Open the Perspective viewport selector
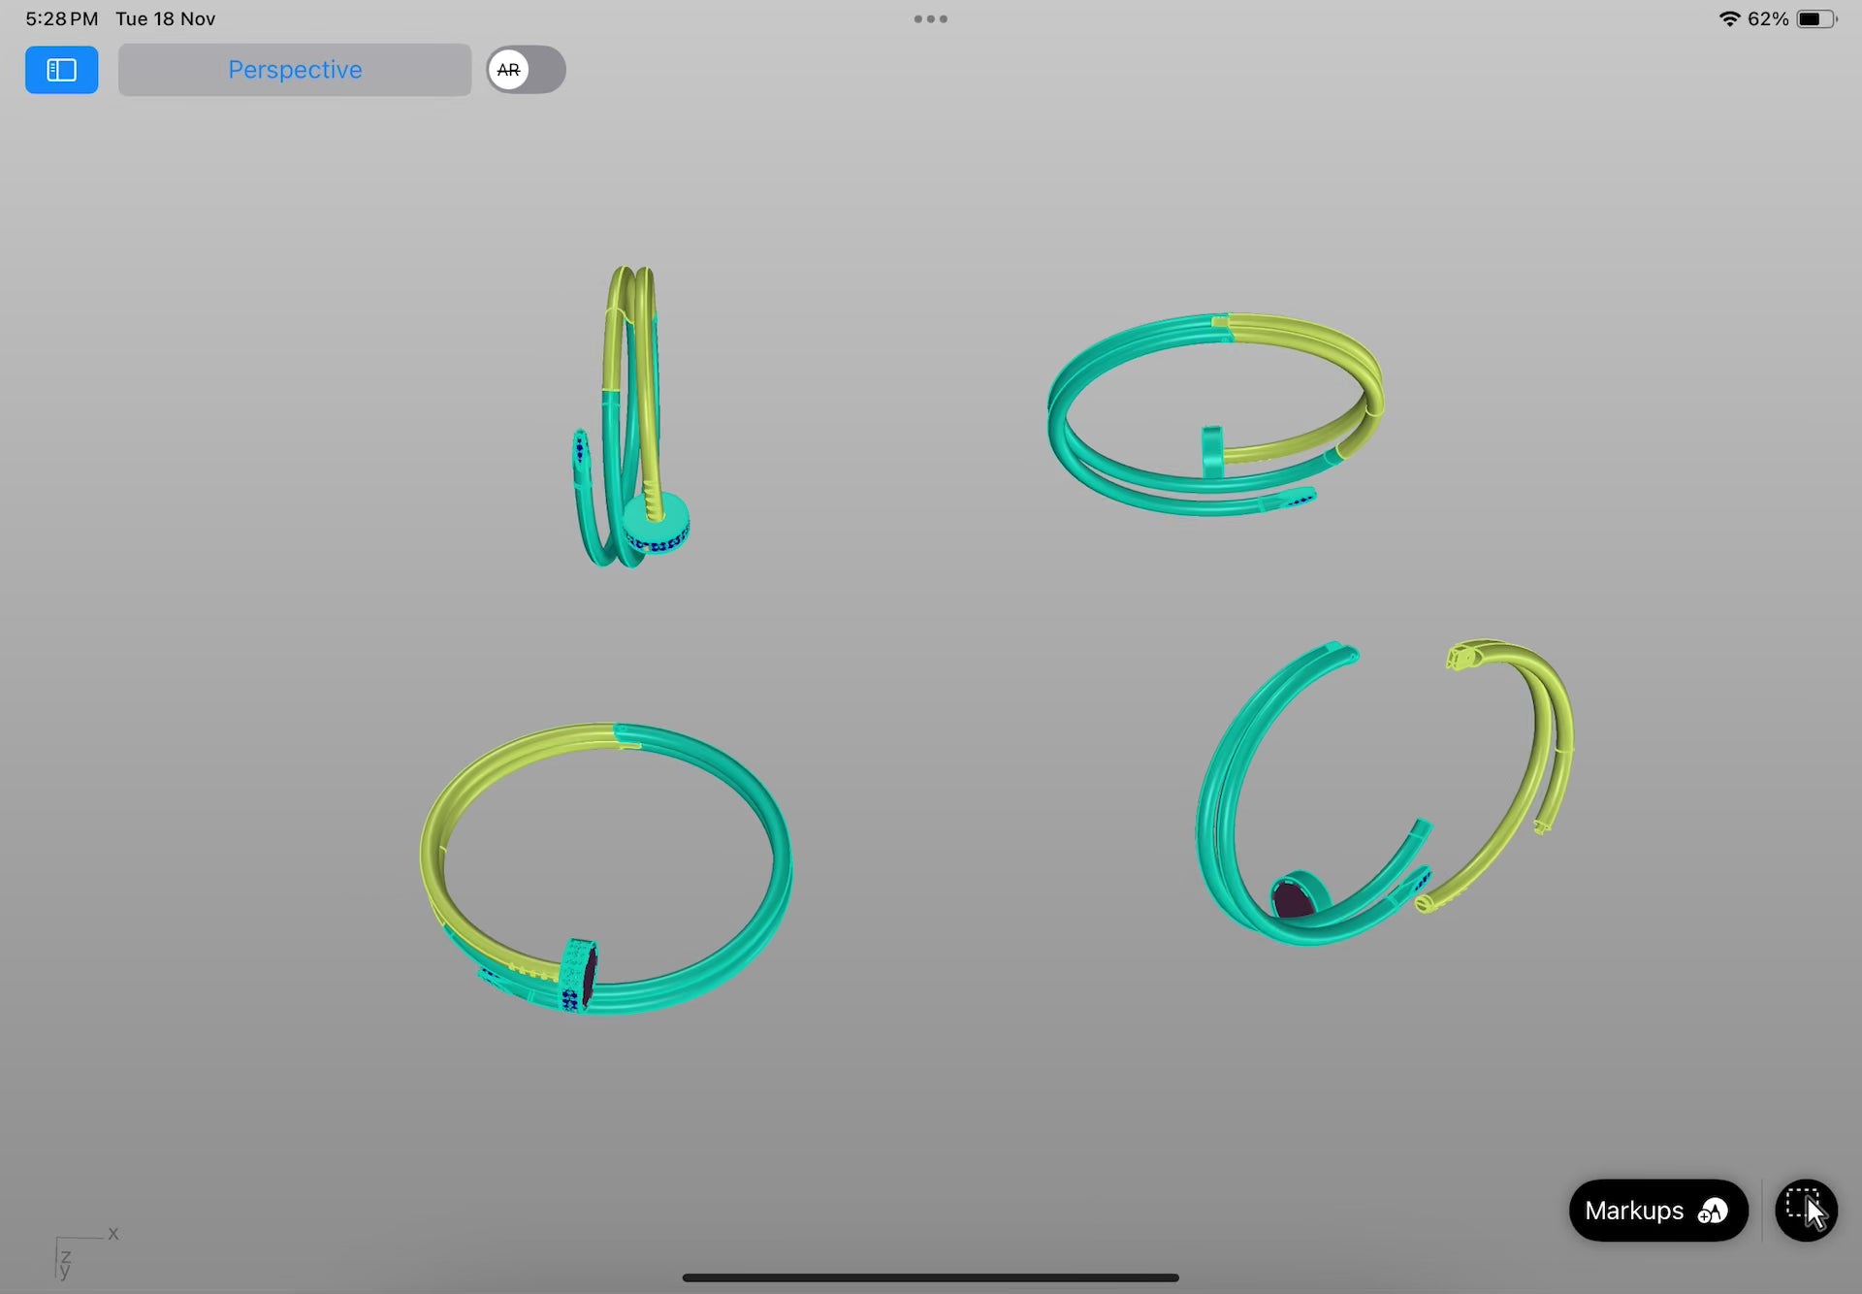The image size is (1862, 1294). pyautogui.click(x=295, y=70)
